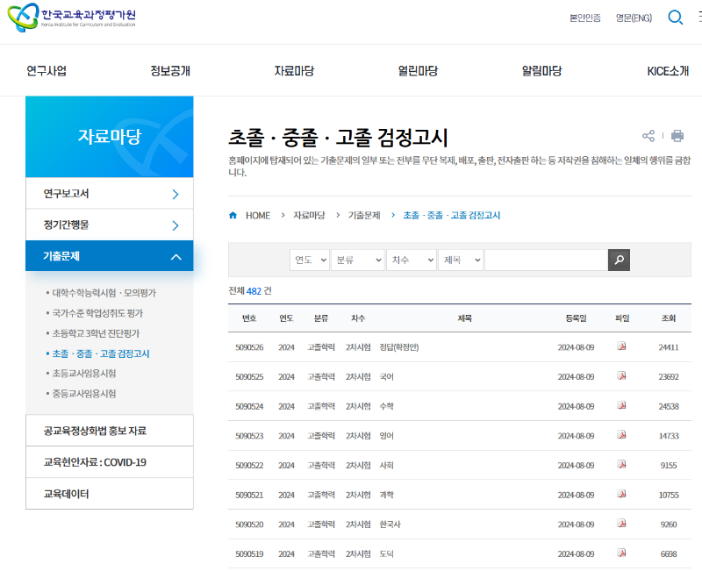Click the KICE logo at the top
The image size is (702, 571).
(72, 18)
